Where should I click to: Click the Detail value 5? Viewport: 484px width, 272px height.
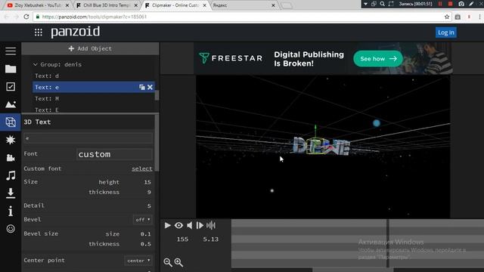click(x=149, y=206)
